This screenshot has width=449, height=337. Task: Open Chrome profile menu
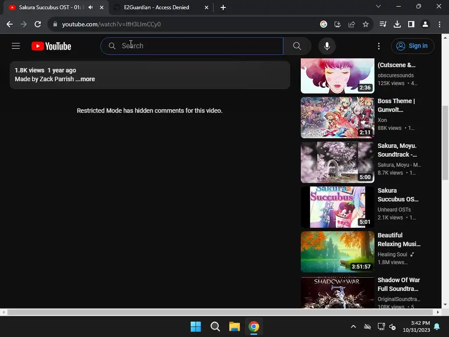pyautogui.click(x=425, y=25)
